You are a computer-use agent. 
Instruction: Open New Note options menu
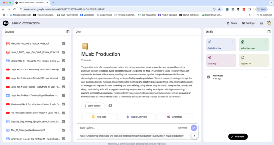pos(266,77)
